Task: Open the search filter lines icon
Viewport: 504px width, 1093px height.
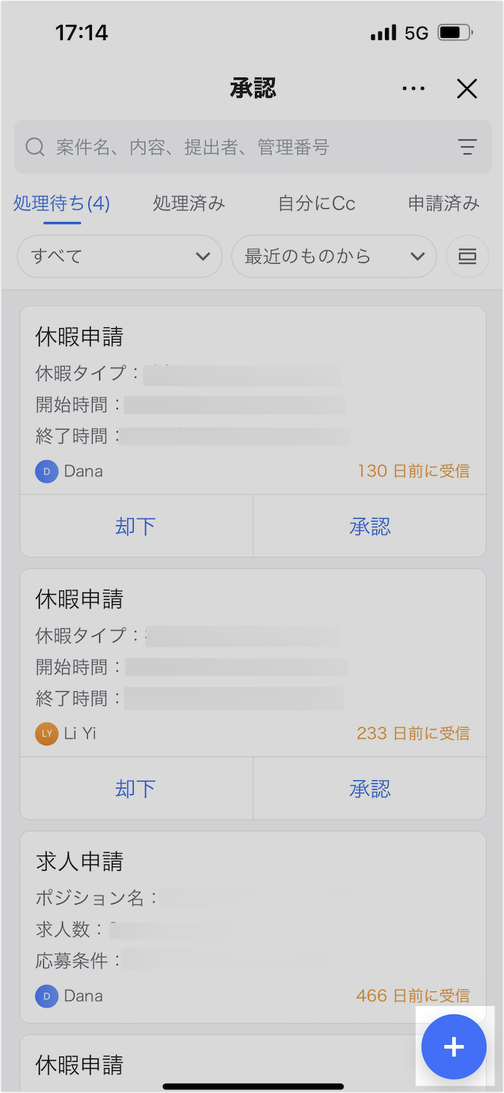Action: tap(467, 147)
